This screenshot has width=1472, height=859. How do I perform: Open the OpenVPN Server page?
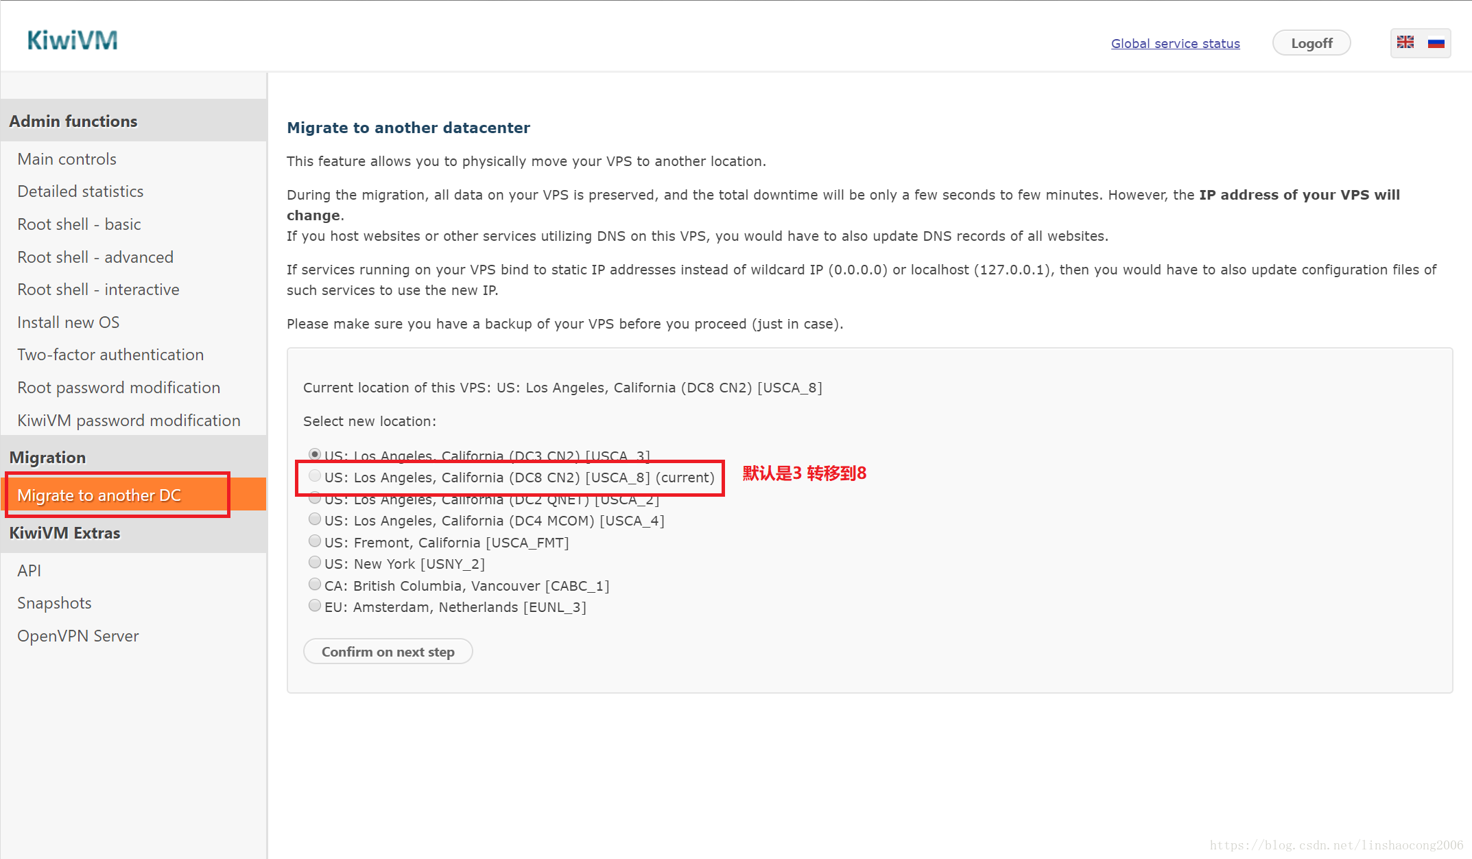(x=78, y=636)
